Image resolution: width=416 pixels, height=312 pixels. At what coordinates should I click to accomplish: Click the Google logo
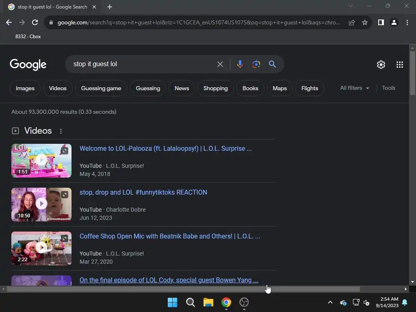click(x=28, y=65)
